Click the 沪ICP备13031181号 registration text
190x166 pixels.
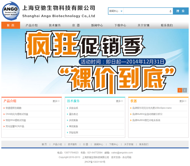(x=95, y=162)
